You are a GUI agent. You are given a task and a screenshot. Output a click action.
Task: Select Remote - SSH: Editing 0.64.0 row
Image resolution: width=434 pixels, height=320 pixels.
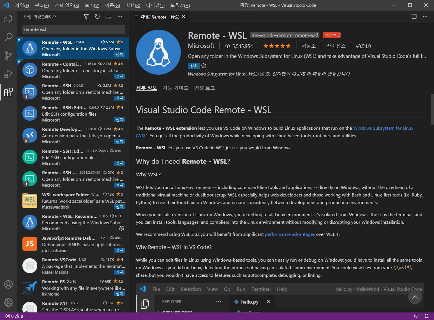[73, 113]
